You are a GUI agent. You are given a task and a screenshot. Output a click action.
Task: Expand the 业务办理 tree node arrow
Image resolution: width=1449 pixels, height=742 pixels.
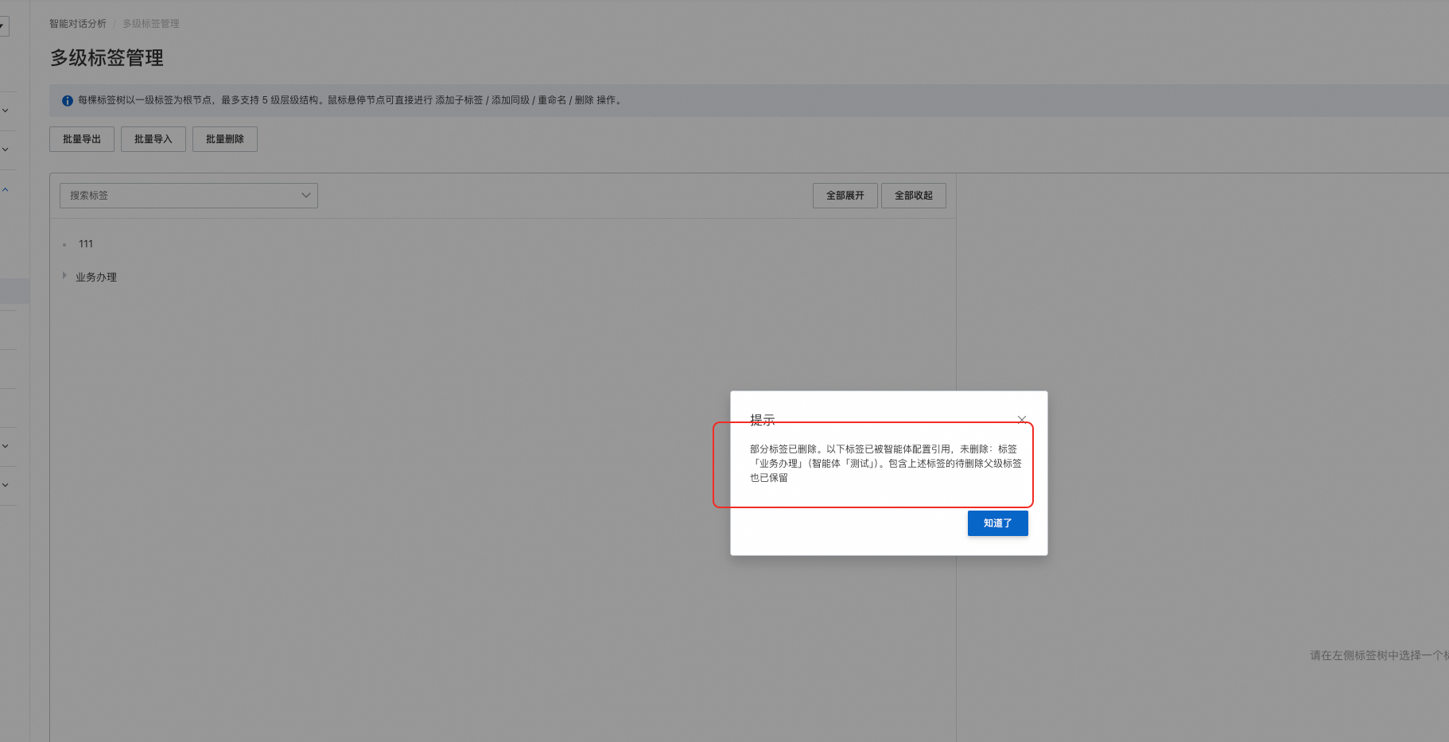(x=64, y=275)
